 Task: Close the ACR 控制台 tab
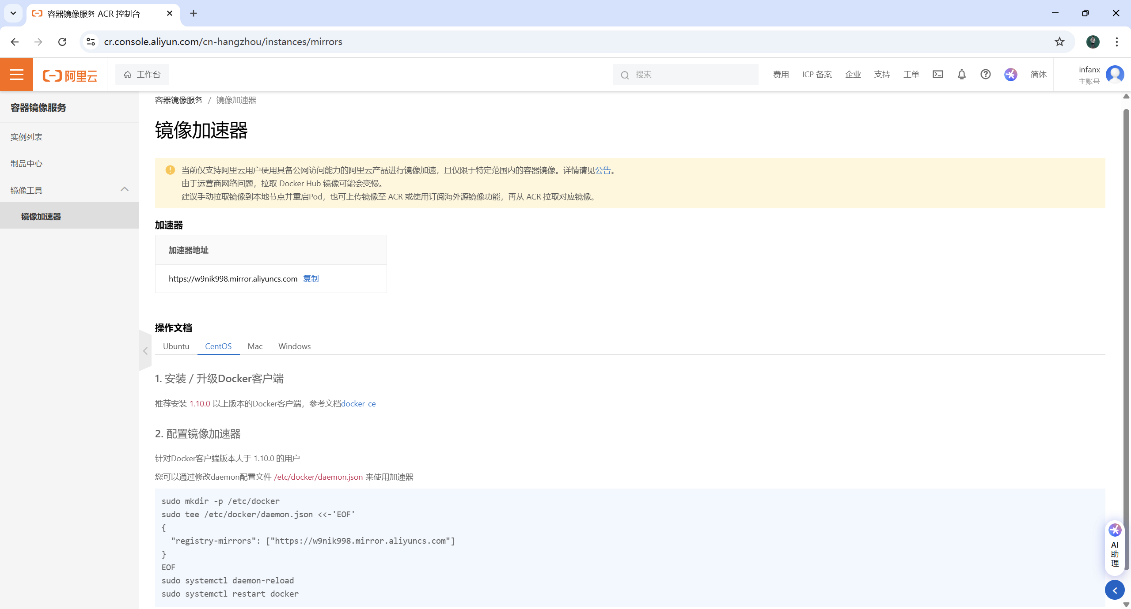(170, 13)
